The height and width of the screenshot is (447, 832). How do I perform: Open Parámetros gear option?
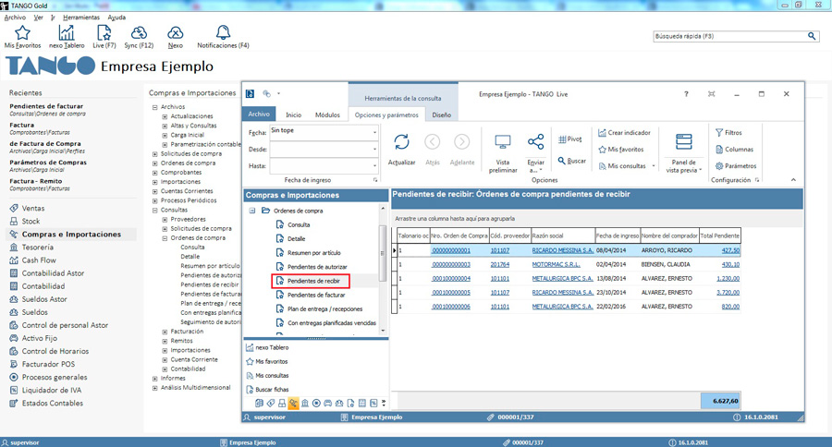(736, 166)
